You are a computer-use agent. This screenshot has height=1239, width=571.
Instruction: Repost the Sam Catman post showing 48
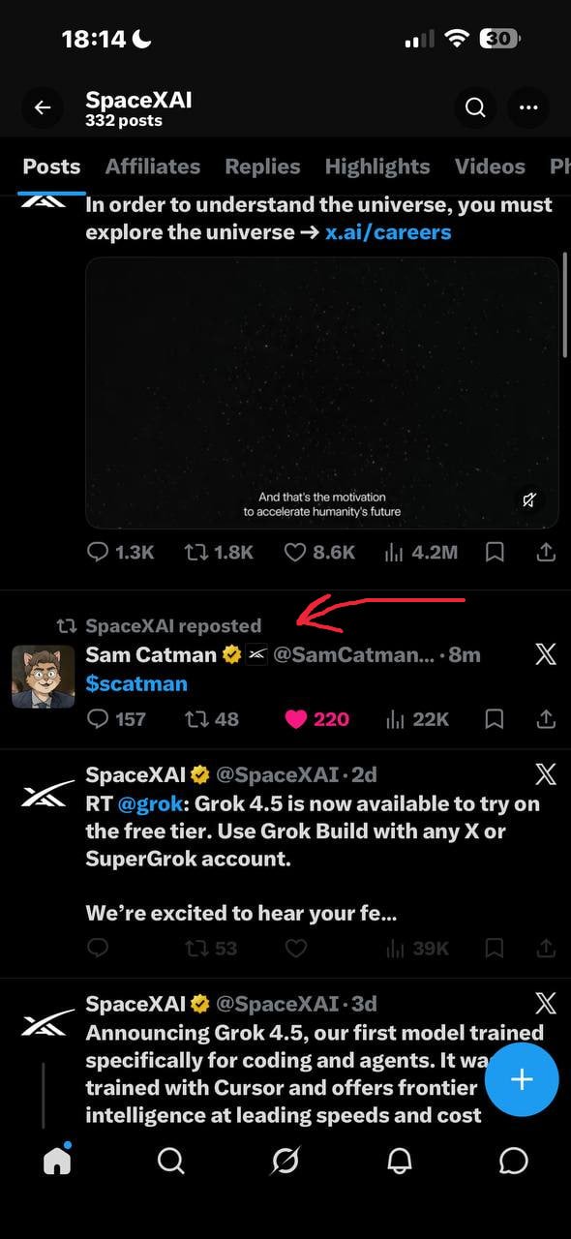212,719
